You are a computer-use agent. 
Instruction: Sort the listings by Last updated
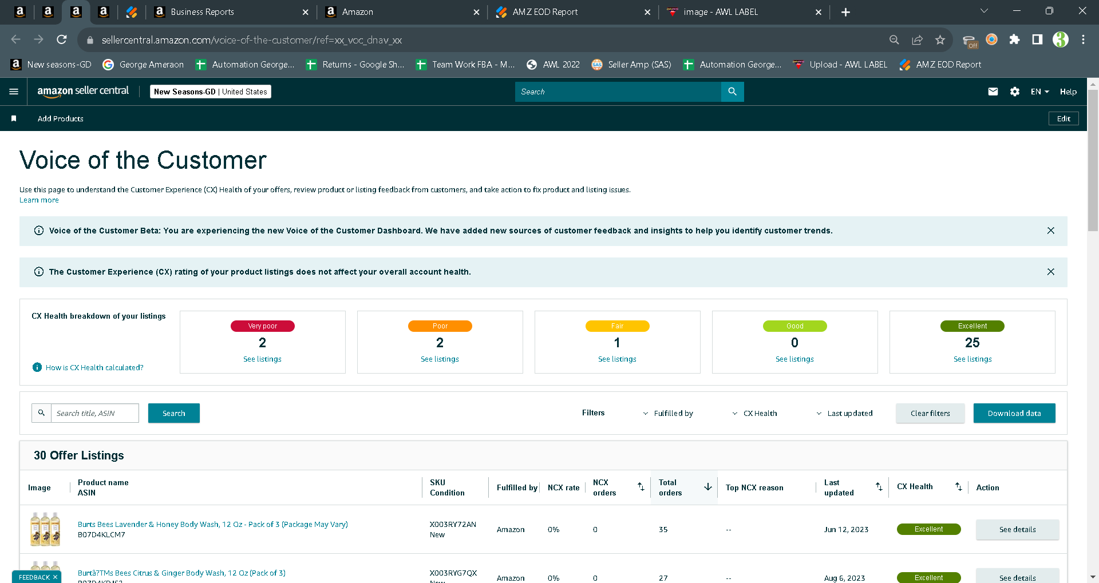point(879,487)
